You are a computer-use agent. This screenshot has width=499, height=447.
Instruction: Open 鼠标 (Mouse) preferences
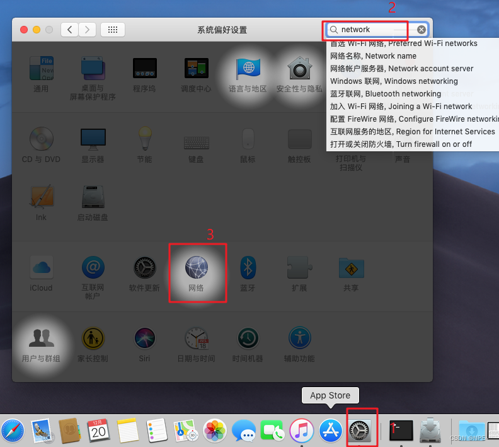(248, 145)
